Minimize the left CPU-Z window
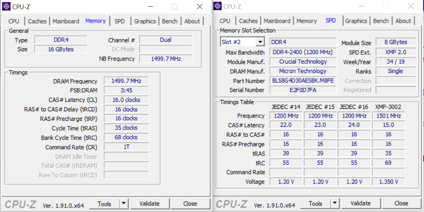The height and width of the screenshot is (212, 424). pos(150,6)
